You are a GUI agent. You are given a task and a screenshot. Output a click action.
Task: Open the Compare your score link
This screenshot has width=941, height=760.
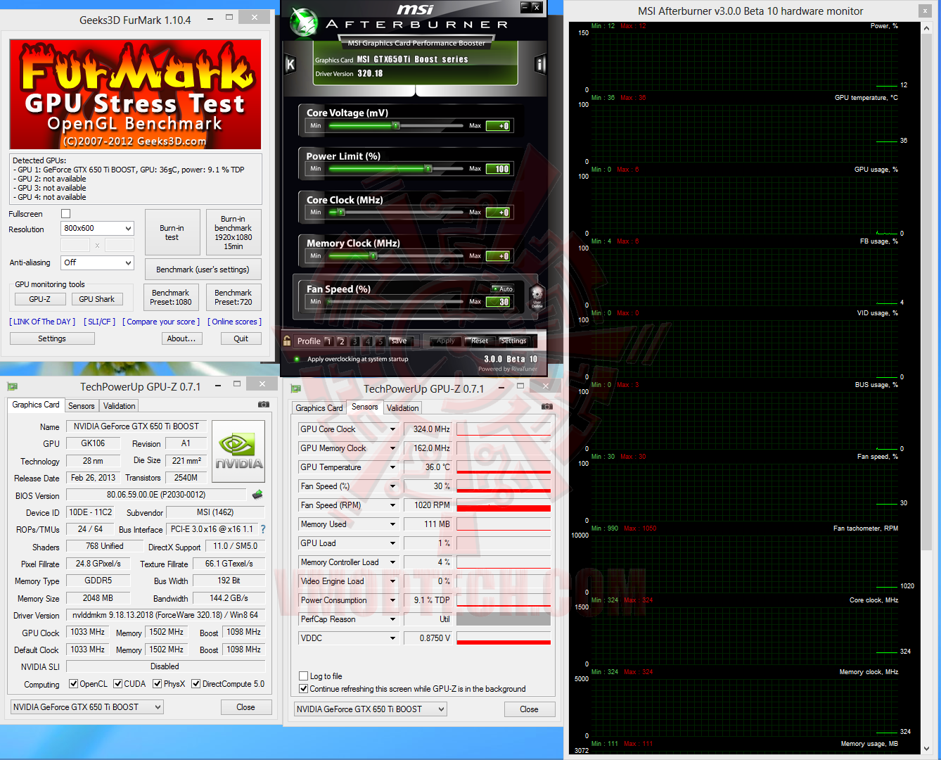coord(161,322)
